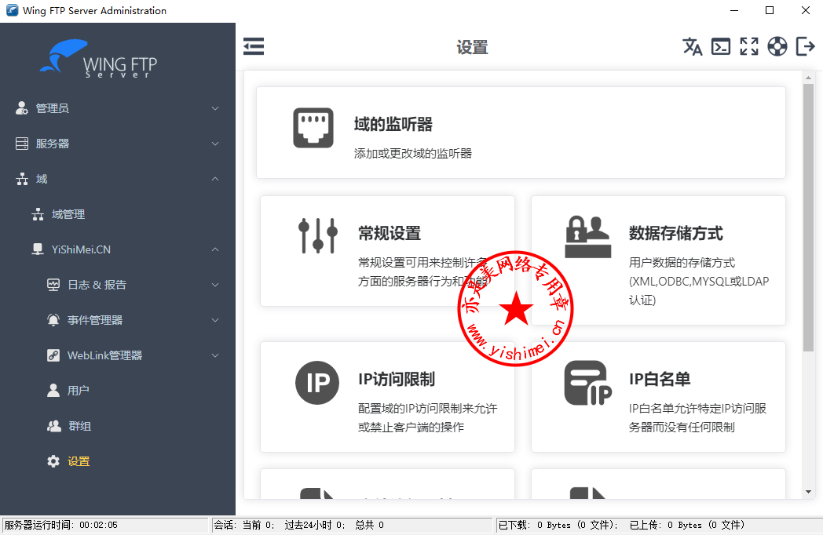This screenshot has width=823, height=535.
Task: Open the language translation icon
Action: point(692,47)
